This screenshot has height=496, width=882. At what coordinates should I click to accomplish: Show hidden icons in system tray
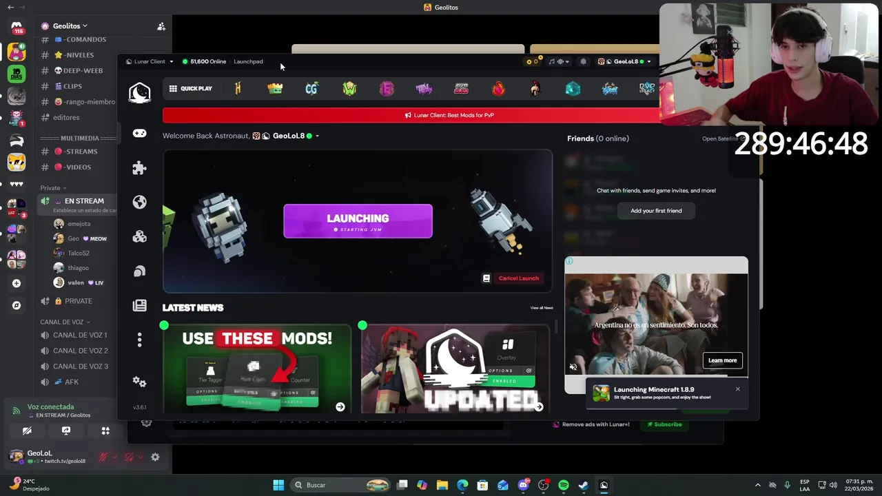757,485
